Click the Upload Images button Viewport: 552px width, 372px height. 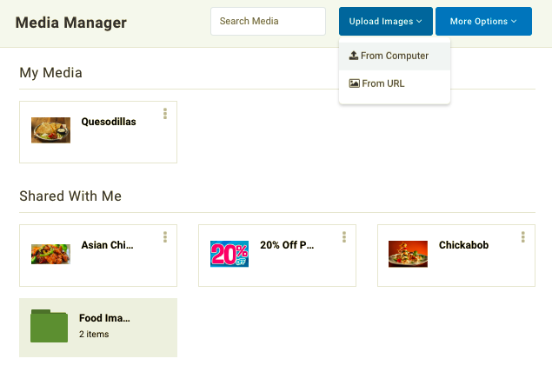pyautogui.click(x=385, y=21)
